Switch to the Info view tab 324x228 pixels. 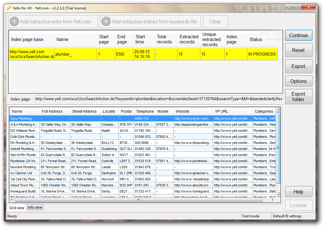tap(35, 207)
